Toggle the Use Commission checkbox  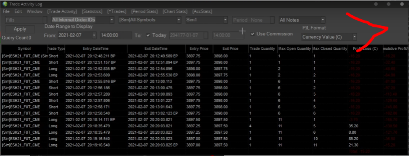253,34
